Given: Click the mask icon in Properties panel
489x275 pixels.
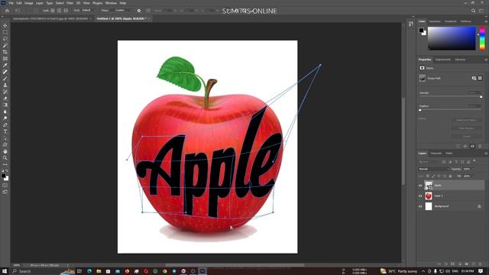Looking at the screenshot, I should (x=422, y=68).
